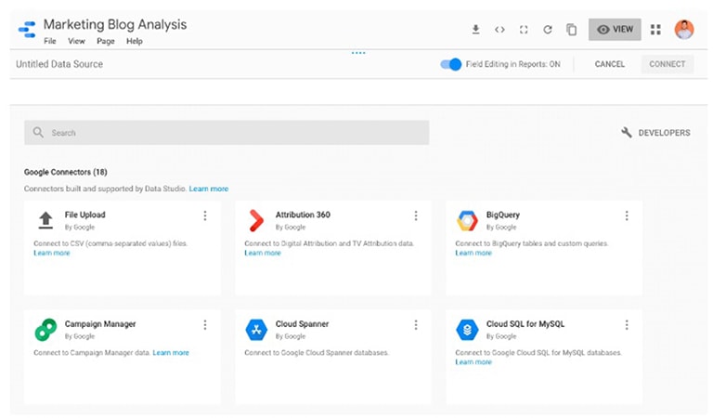Click the Campaign Manager title text
The height and width of the screenshot is (418, 713).
pos(100,324)
